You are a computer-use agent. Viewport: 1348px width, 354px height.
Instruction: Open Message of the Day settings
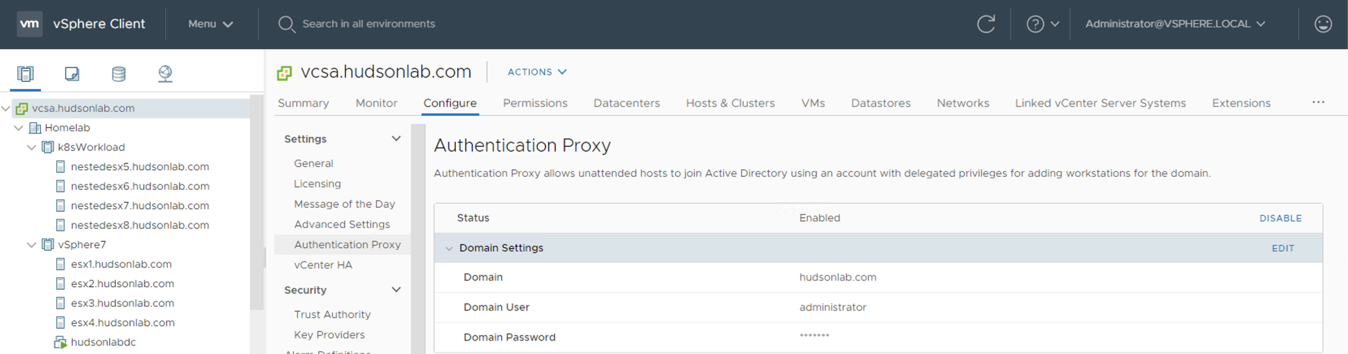click(344, 204)
